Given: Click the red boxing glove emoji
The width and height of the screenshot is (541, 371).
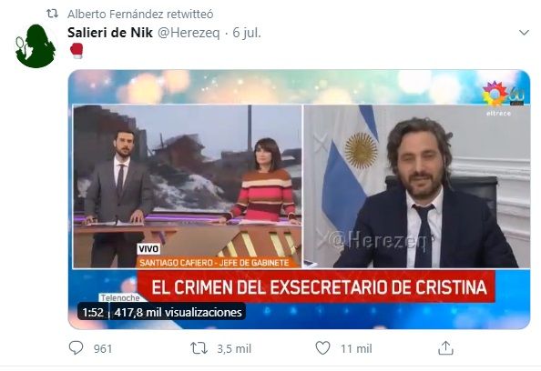Looking at the screenshot, I should click(x=77, y=51).
